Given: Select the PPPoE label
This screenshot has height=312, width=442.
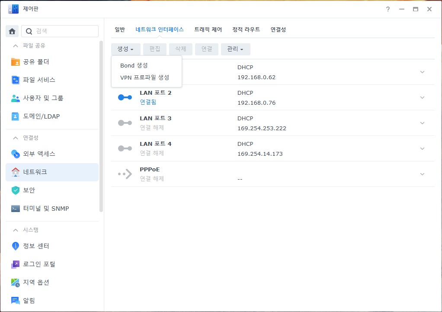Looking at the screenshot, I should pos(150,170).
